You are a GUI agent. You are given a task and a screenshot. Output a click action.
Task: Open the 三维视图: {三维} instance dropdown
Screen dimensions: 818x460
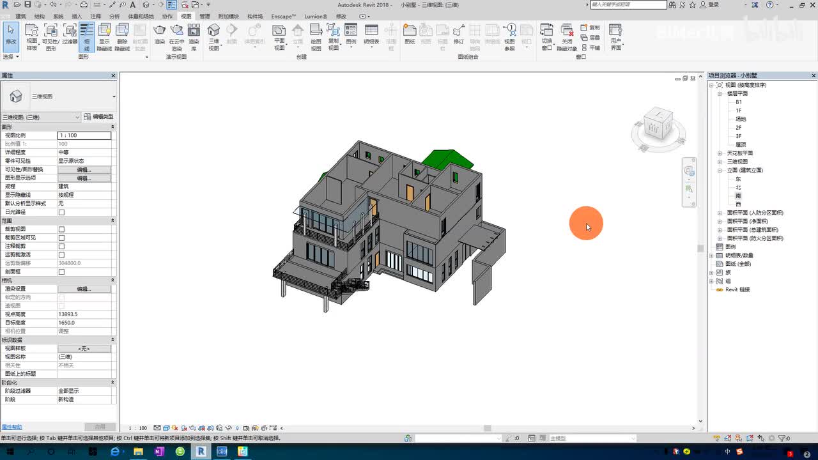coord(42,117)
